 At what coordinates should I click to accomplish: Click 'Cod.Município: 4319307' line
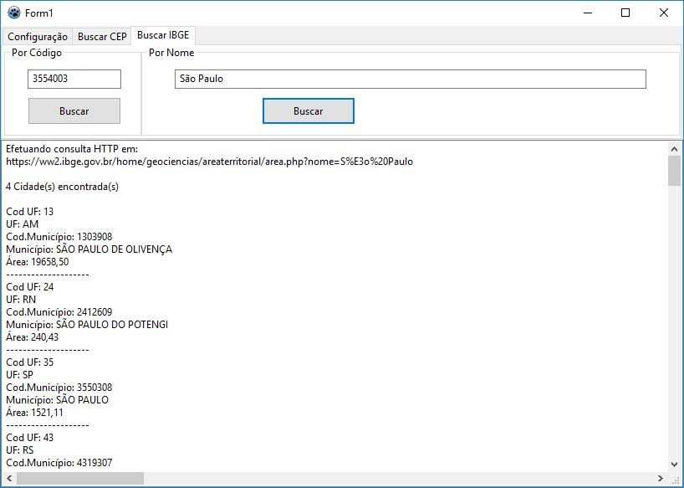tap(59, 463)
